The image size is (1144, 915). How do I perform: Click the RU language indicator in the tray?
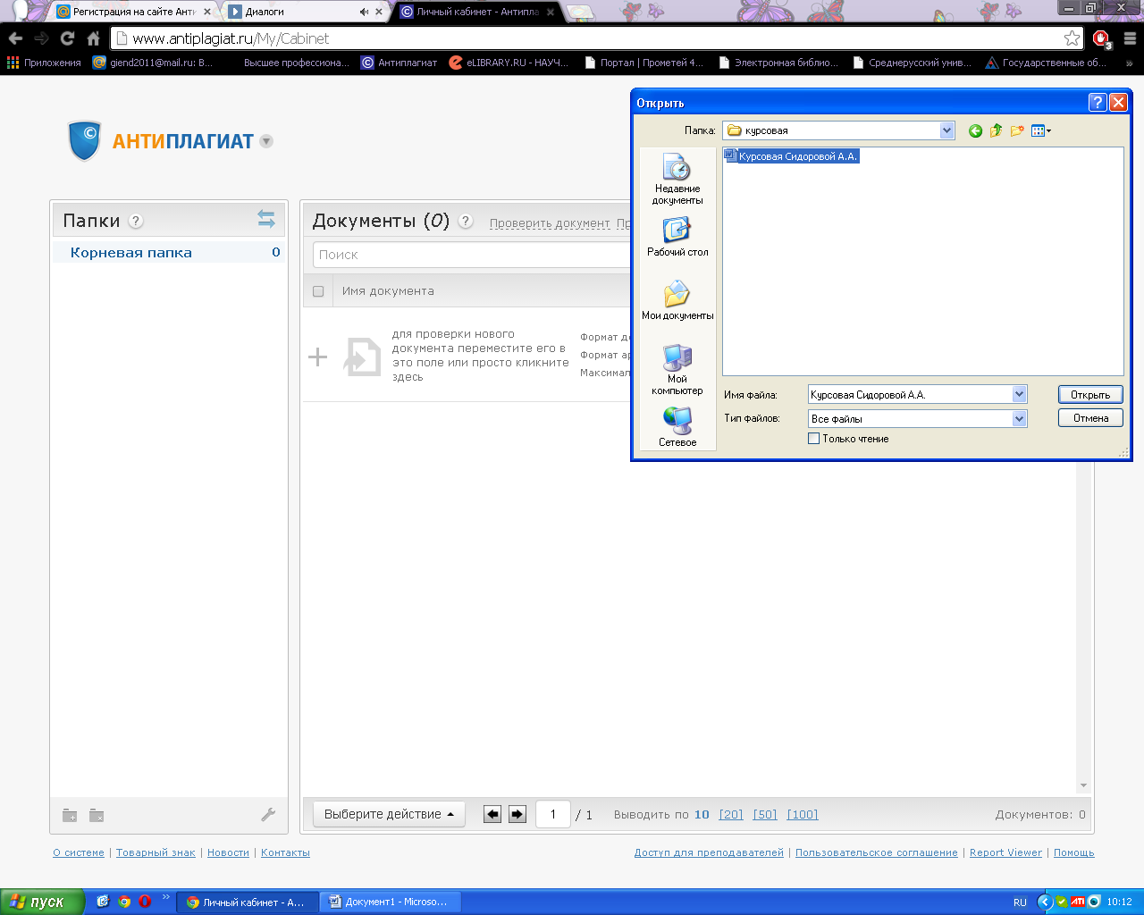(x=1020, y=902)
